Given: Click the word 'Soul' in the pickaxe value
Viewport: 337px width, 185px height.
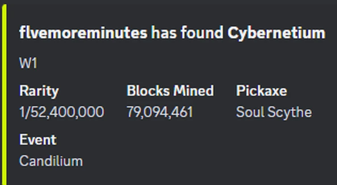Looking at the screenshot, I should tap(250, 112).
